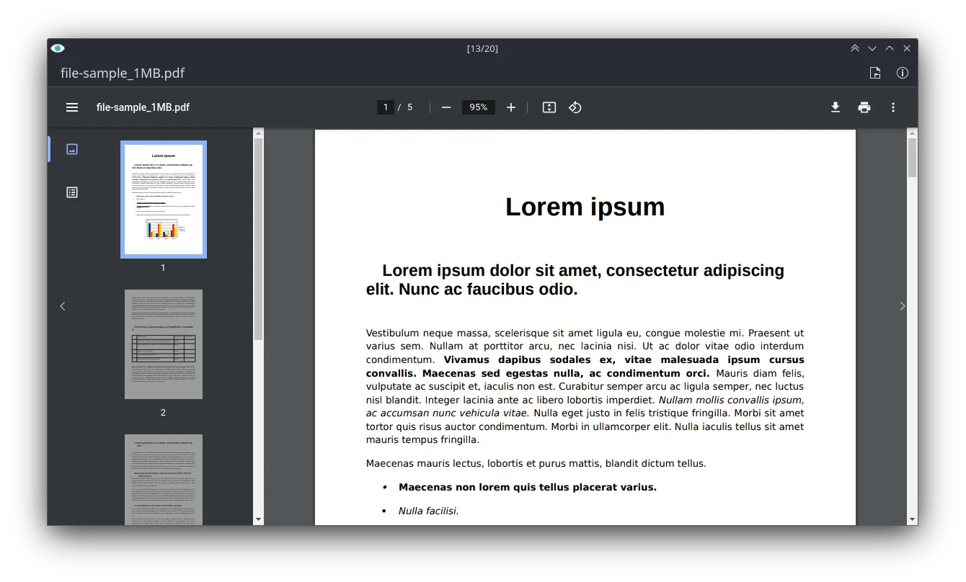
Task: Show document info with the info icon
Action: pyautogui.click(x=902, y=73)
